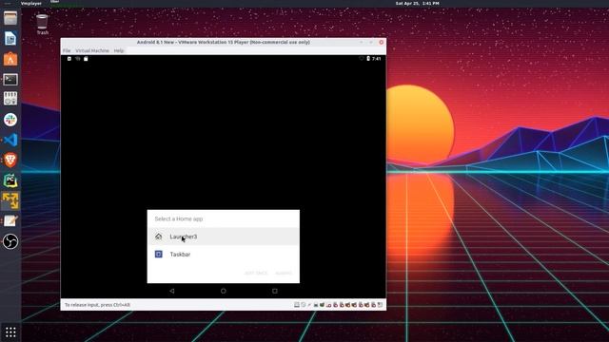Launch OBS Studio from the dock
The width and height of the screenshot is (609, 342).
(x=10, y=241)
